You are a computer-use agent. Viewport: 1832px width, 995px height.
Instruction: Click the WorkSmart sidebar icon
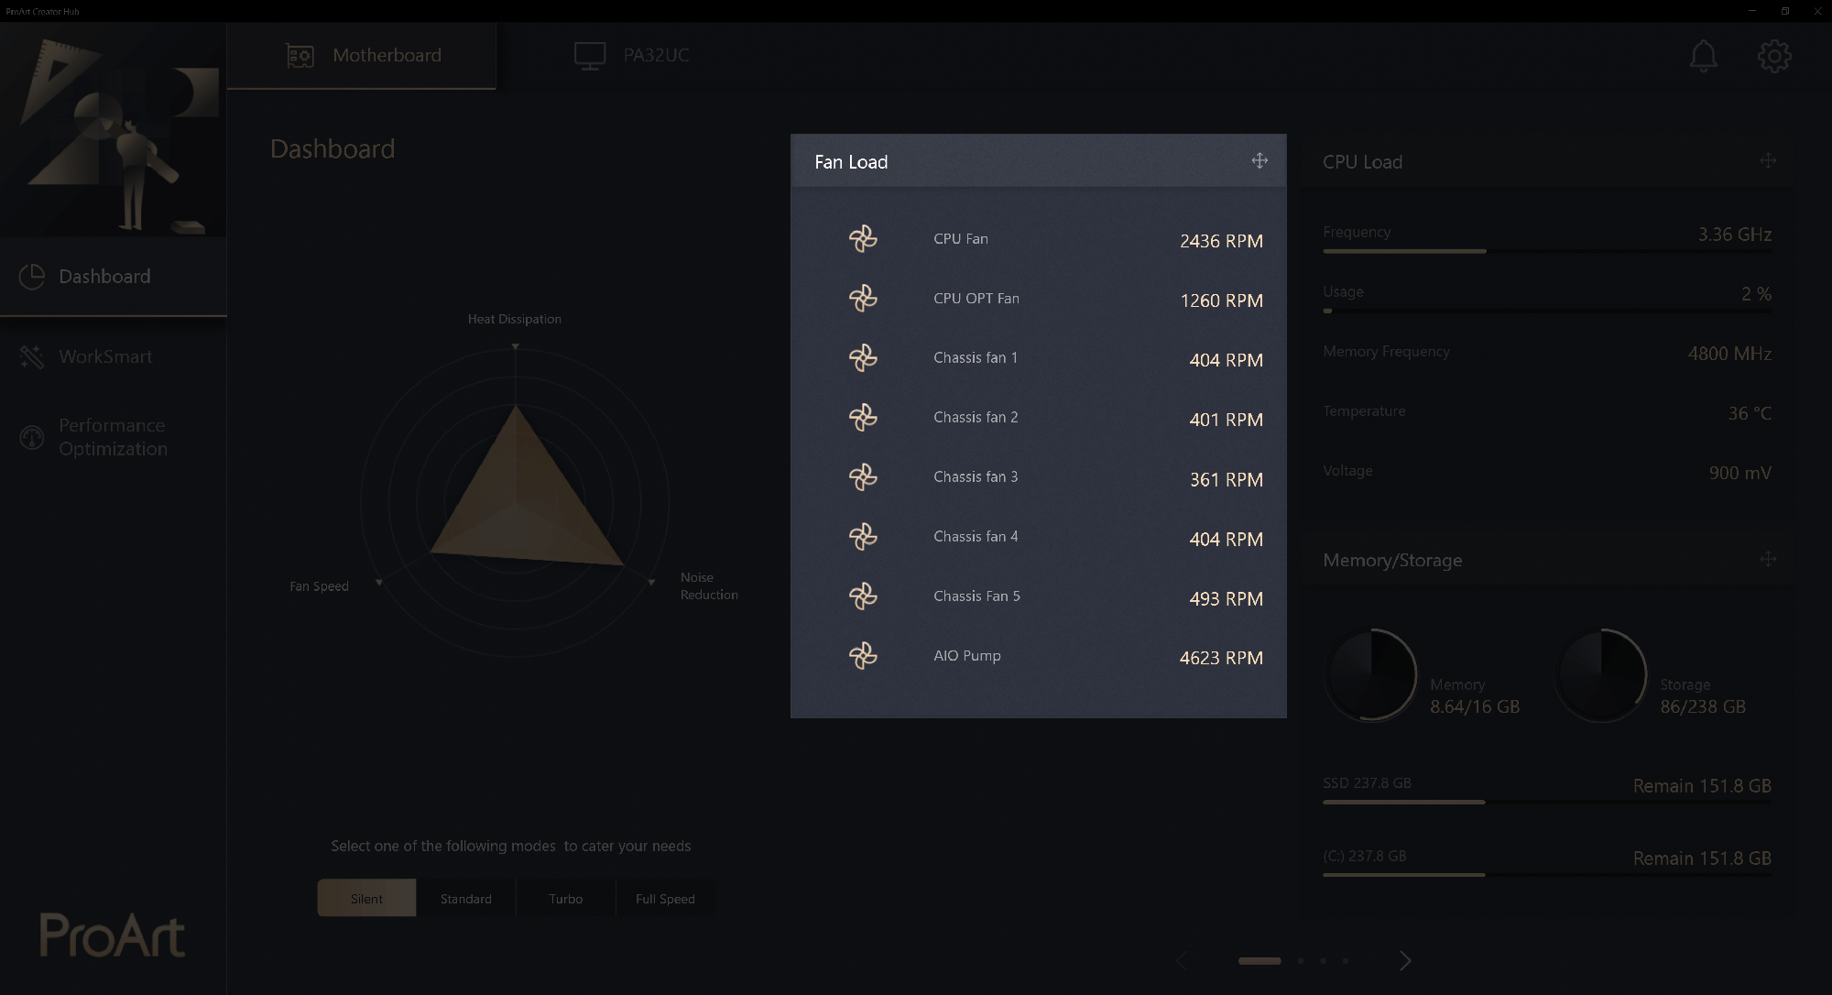tap(32, 355)
